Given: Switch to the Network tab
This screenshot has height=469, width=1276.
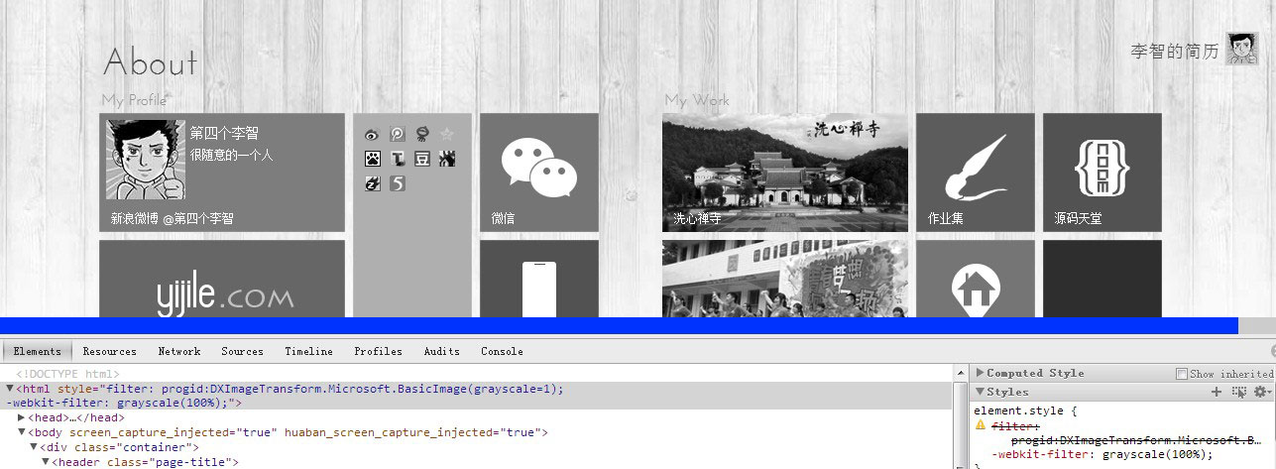Looking at the screenshot, I should coord(179,351).
